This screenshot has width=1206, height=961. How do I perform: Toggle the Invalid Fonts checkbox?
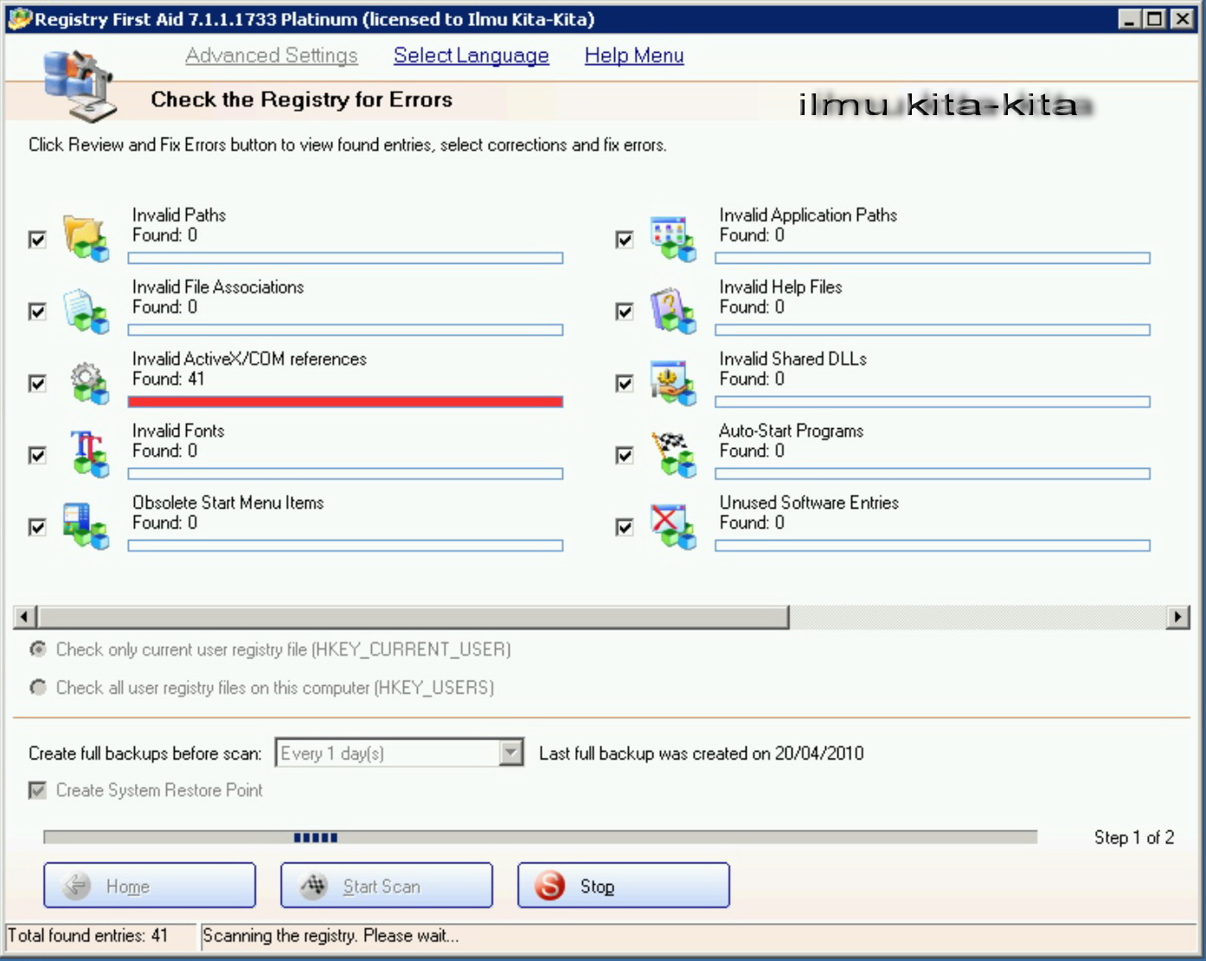[x=37, y=455]
